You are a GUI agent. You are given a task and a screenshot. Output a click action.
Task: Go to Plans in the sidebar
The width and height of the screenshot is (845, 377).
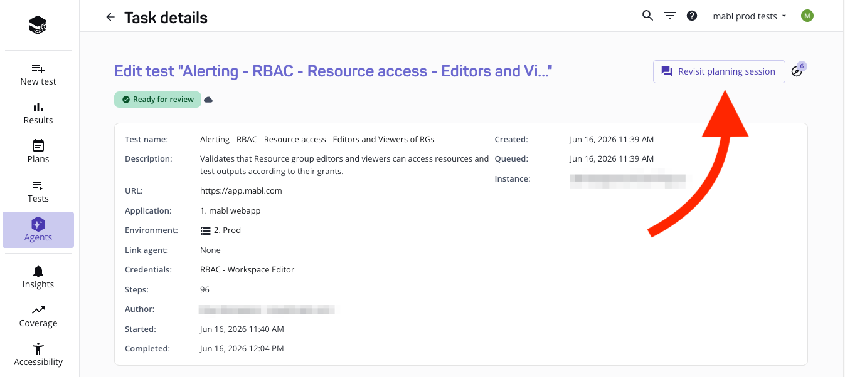coord(38,152)
